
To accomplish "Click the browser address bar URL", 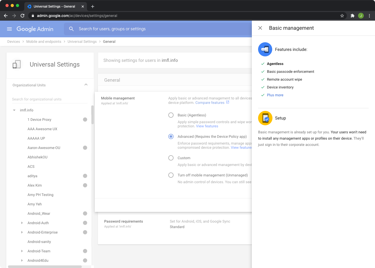I will pos(77,16).
